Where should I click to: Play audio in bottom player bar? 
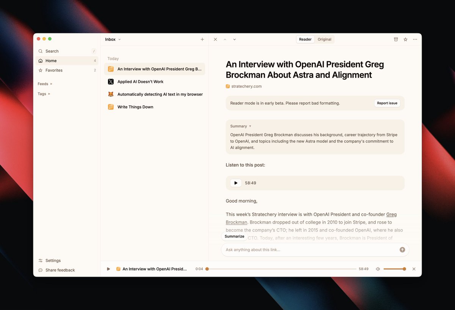(x=108, y=269)
